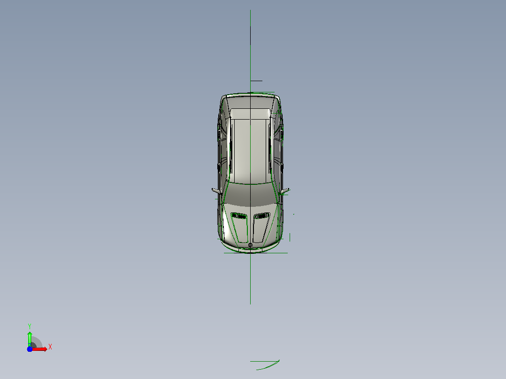Click the red X axis arrow of the triad

(40, 349)
